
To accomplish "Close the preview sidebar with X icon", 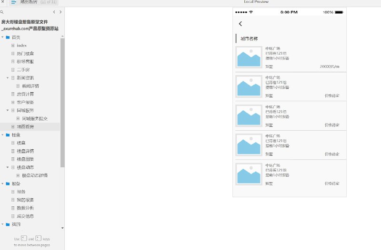I will point(3,1).
